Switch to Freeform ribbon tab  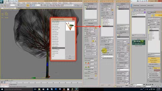tap(20, 8)
